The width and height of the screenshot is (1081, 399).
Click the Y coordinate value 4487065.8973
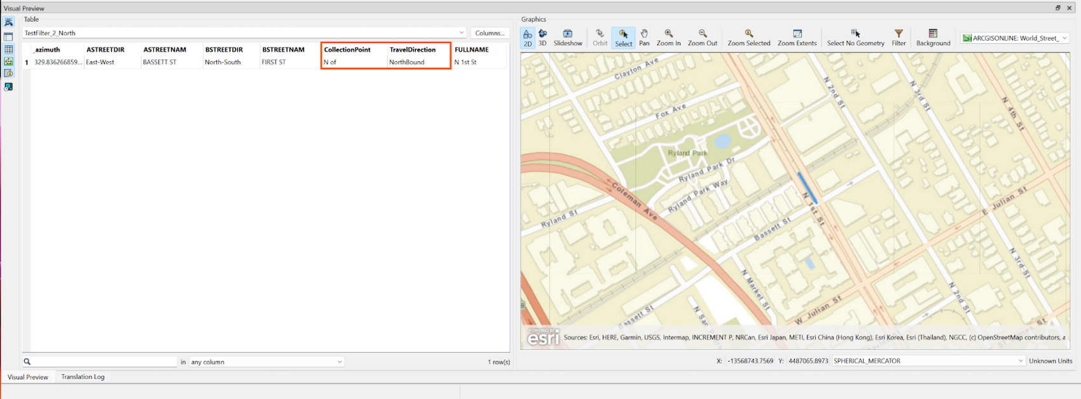[x=808, y=361]
